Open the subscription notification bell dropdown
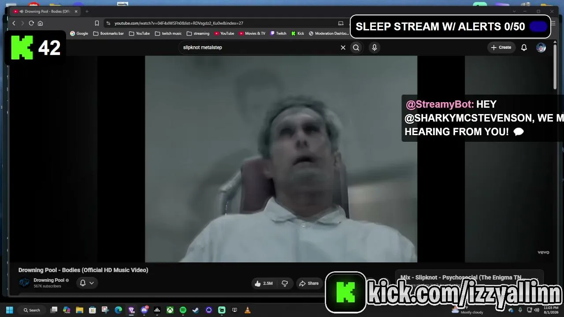The height and width of the screenshot is (317, 564). pos(87,283)
